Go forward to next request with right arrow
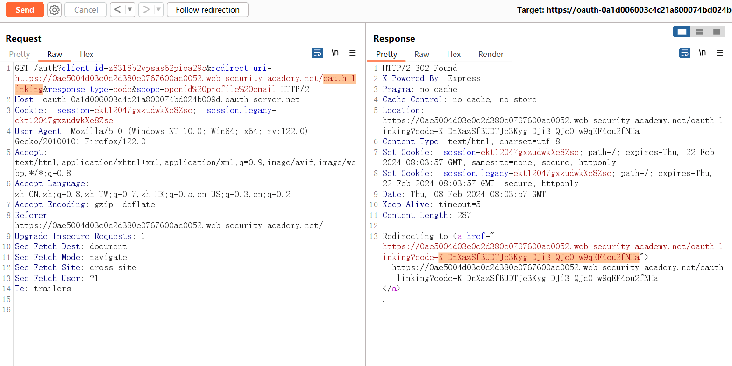The image size is (732, 366). [x=147, y=10]
